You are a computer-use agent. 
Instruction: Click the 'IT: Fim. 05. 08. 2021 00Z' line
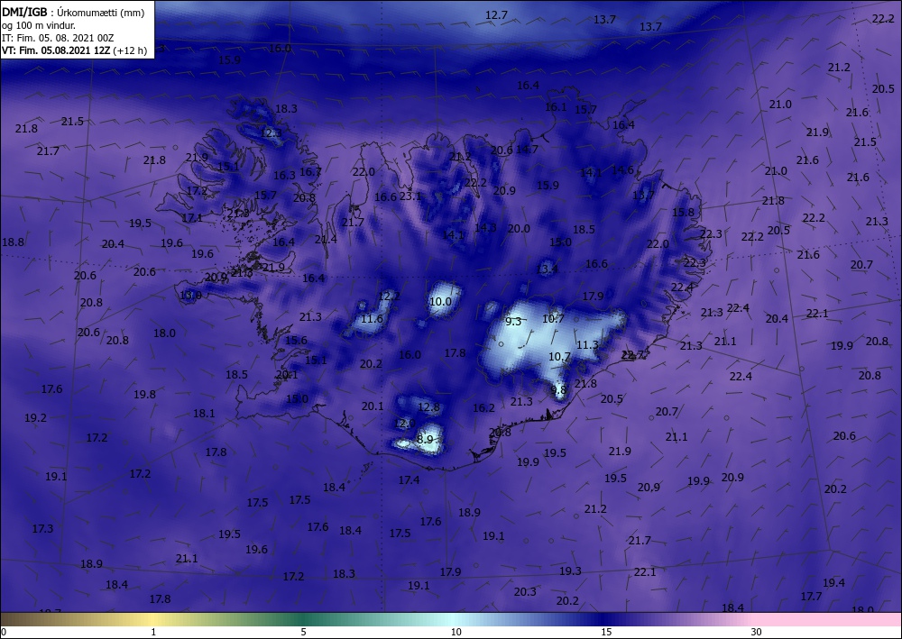(x=58, y=38)
